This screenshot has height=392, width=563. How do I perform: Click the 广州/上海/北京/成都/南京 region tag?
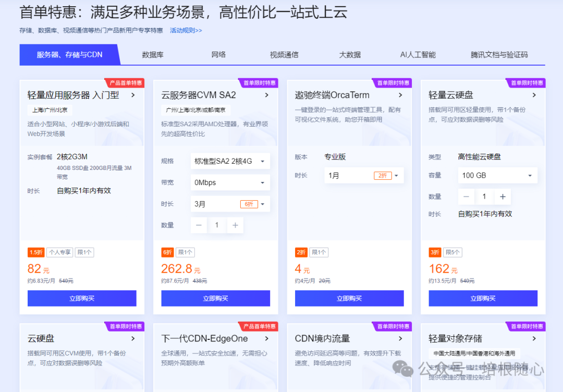pos(195,110)
